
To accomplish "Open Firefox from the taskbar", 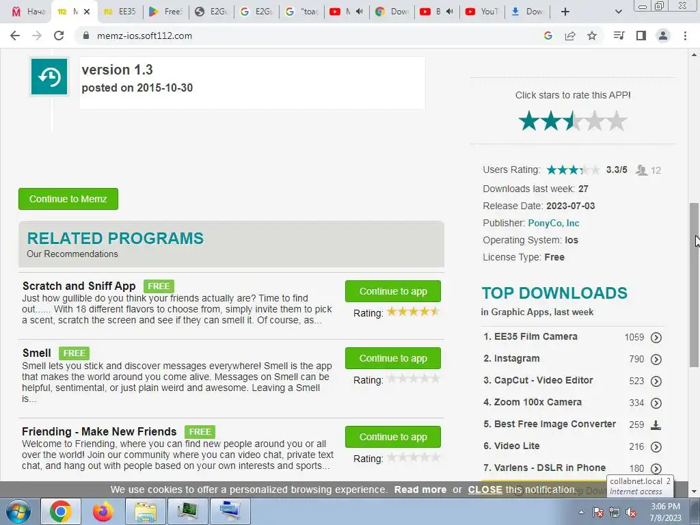I will point(103,511).
